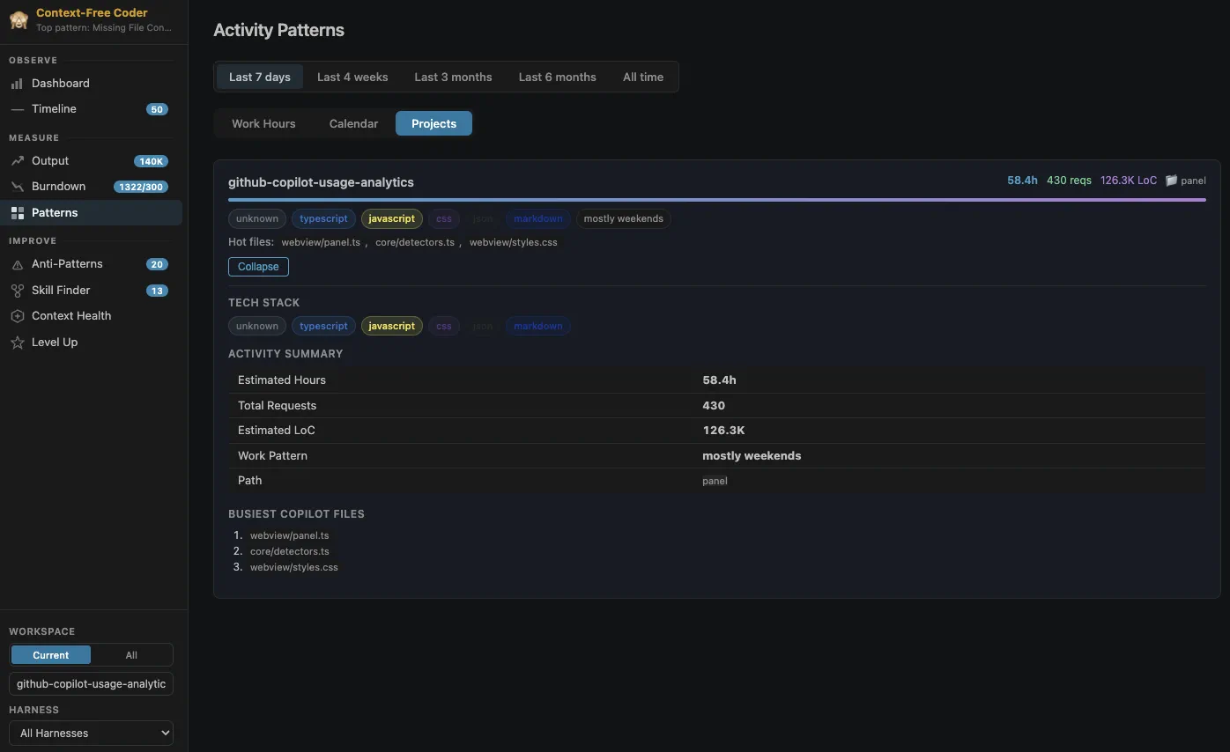Click the Output 140K badge
The width and height of the screenshot is (1230, 752).
pyautogui.click(x=151, y=161)
